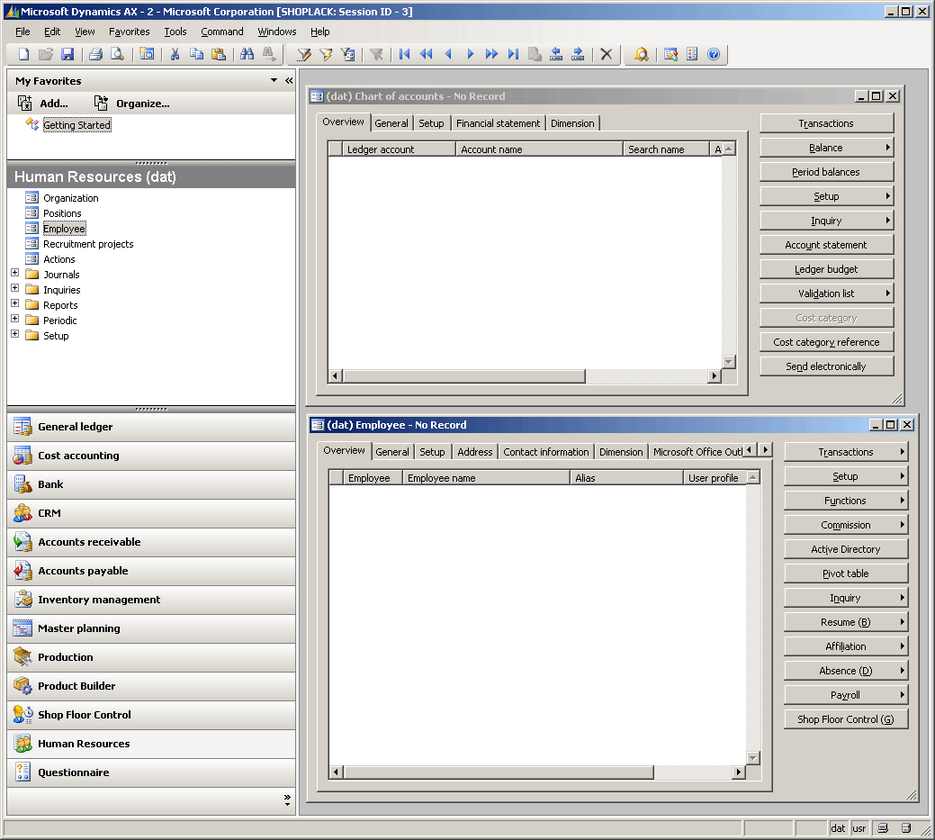Expand the Setup folder in Human Resources

[15, 334]
